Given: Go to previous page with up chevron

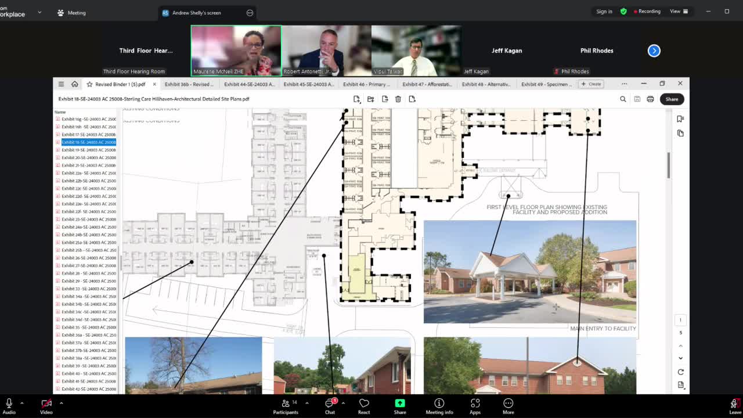Looking at the screenshot, I should point(681,345).
